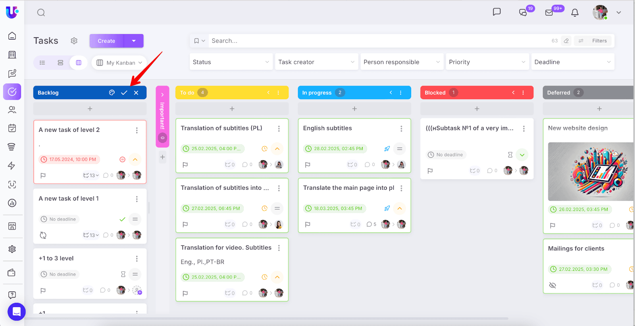Open the wallet icon in the sidebar
Screen dimensions: 635x326
12,273
